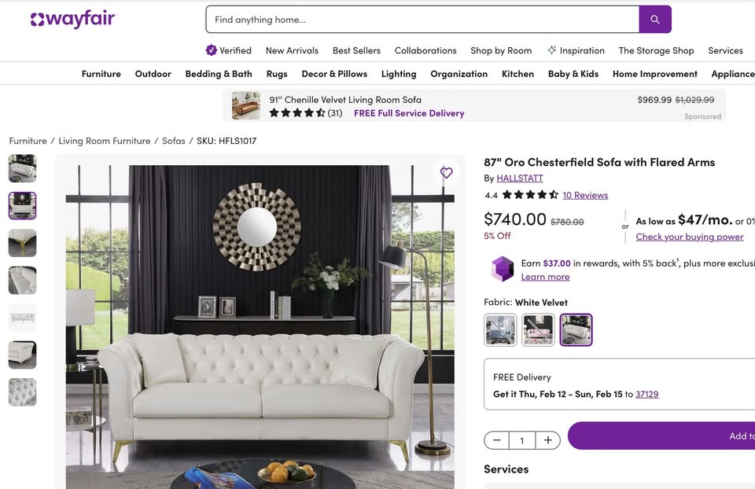The width and height of the screenshot is (755, 489).
Task: Select the White Velvet fabric swatch
Action: coord(576,329)
